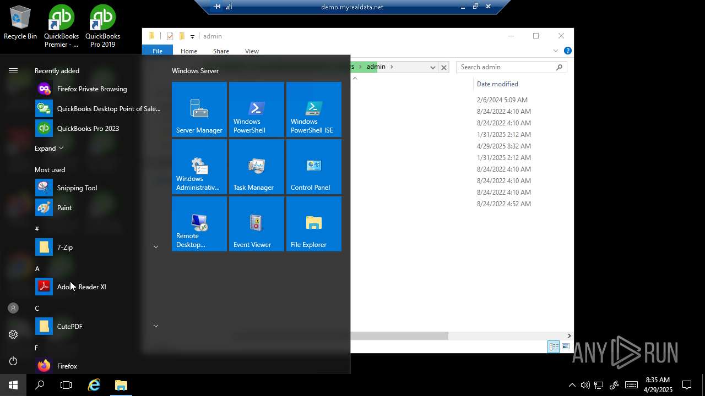Launch Paint from Most used
The height and width of the screenshot is (396, 705).
click(98, 208)
